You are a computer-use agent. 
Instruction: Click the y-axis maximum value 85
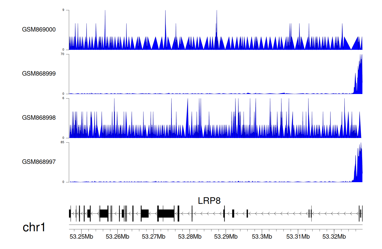[x=62, y=142]
